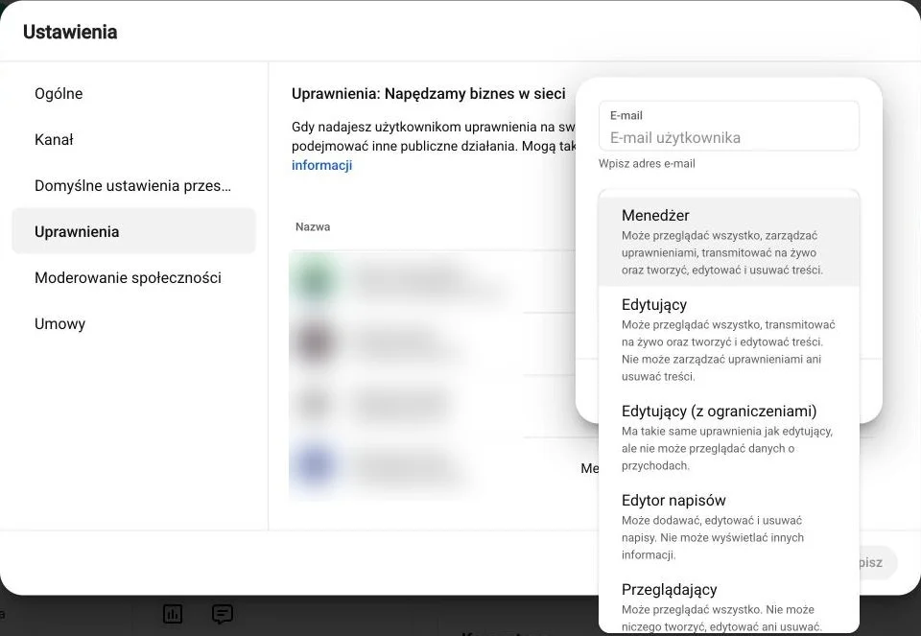Click the green blurred user avatar
This screenshot has height=636, width=921.
point(315,280)
